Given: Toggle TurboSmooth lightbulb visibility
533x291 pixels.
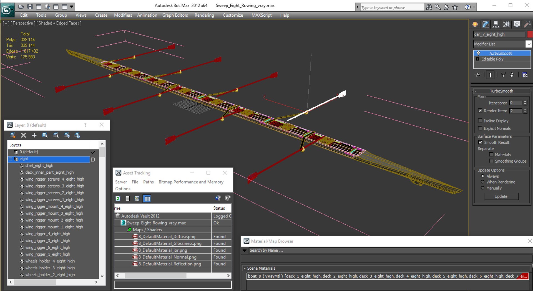Looking at the screenshot, I should (x=478, y=53).
